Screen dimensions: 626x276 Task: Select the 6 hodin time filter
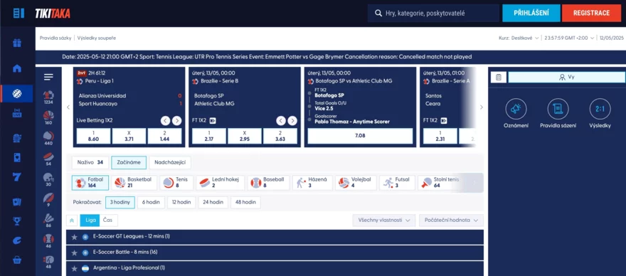[x=151, y=203]
